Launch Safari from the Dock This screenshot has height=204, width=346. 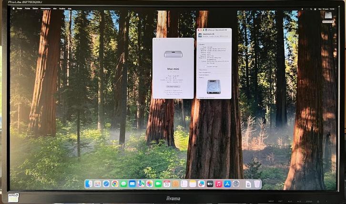tap(106, 184)
